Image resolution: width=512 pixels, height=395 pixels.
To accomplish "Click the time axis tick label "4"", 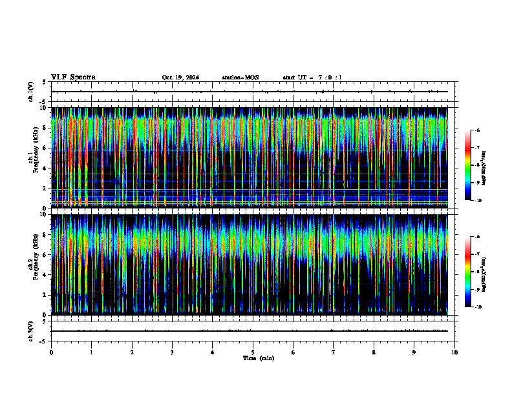I will pyautogui.click(x=212, y=352).
